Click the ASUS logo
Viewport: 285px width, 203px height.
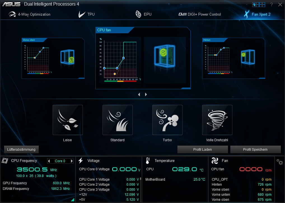[x=11, y=4]
